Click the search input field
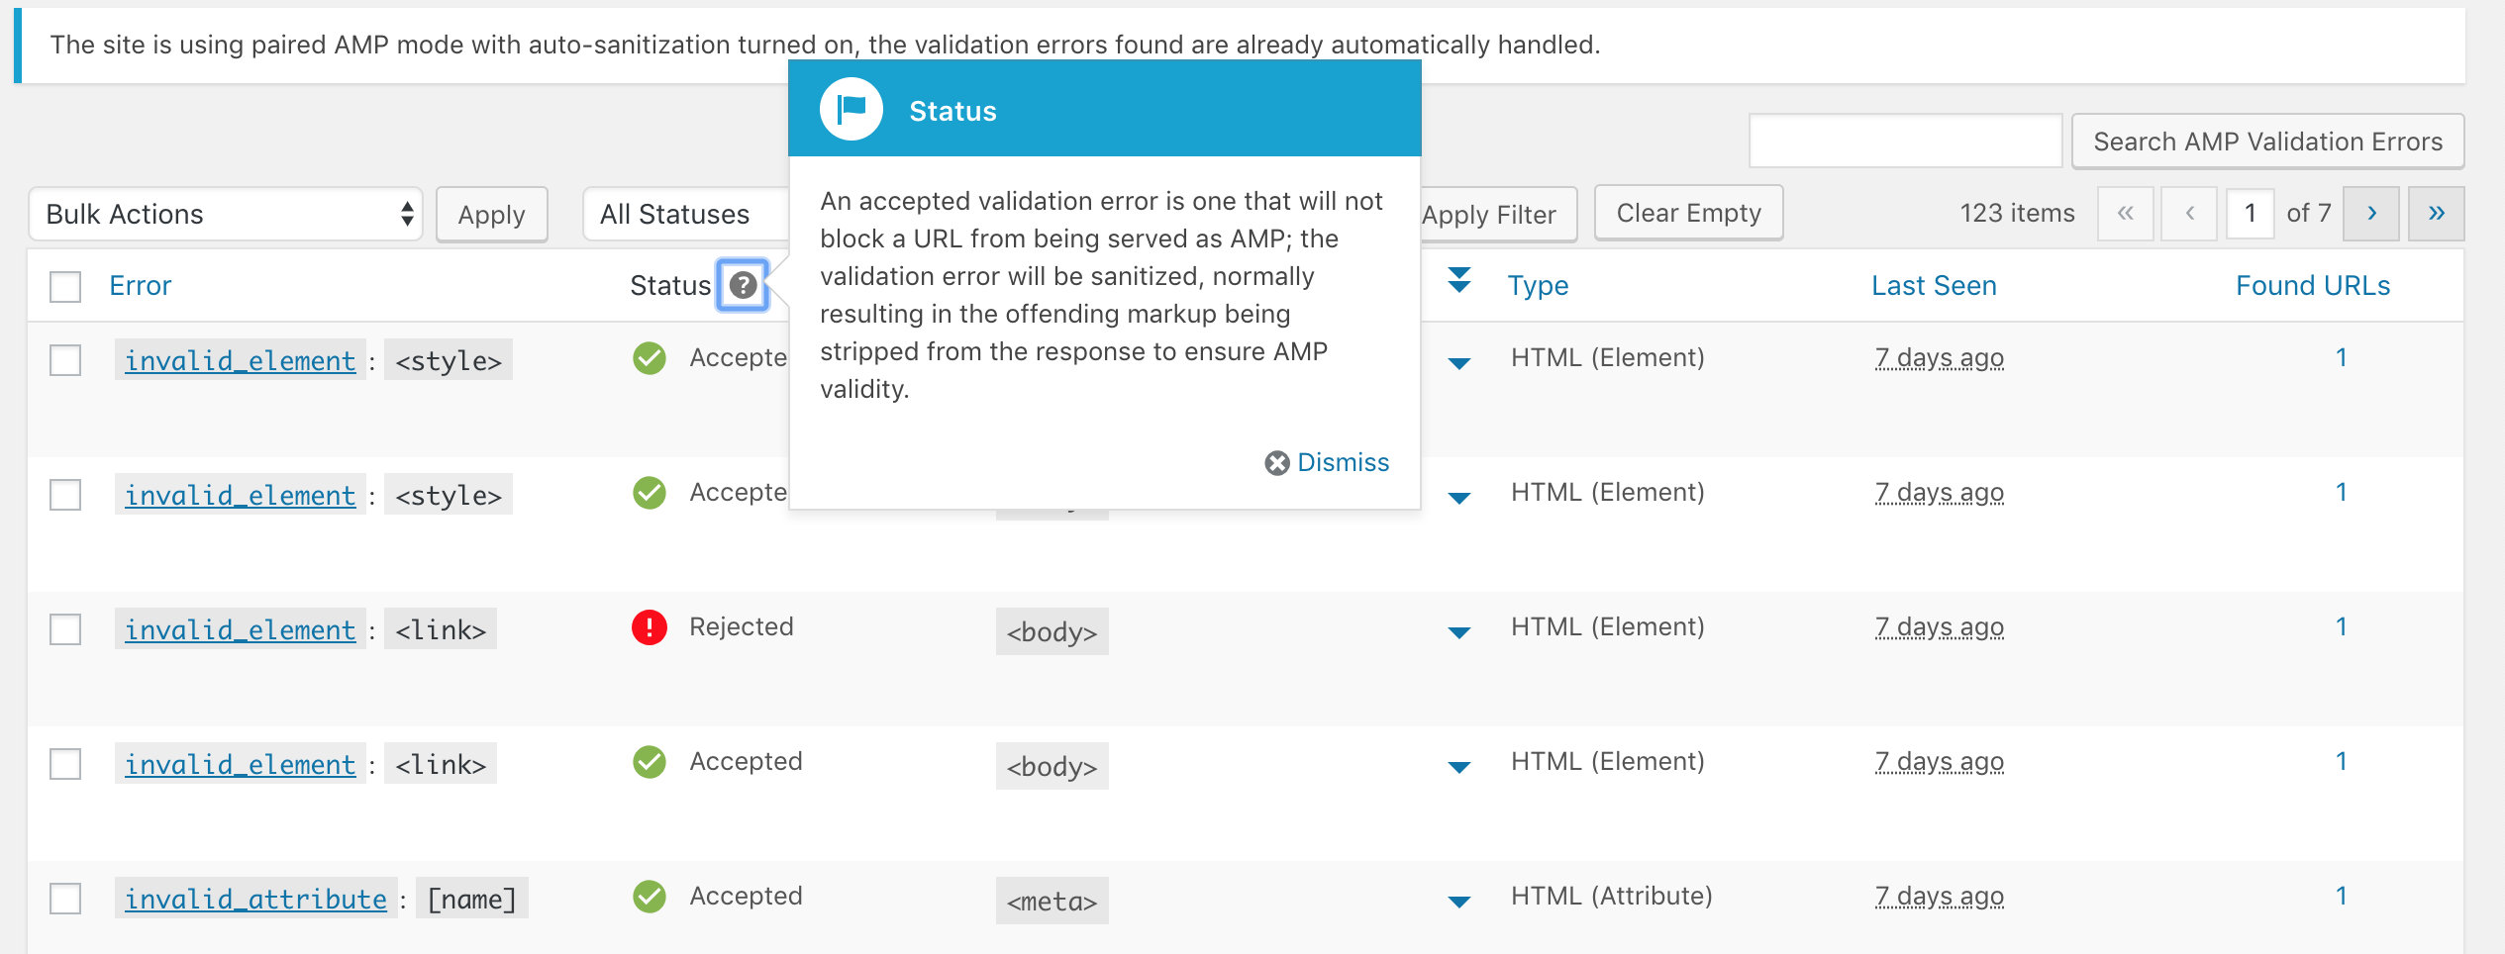 [1906, 141]
